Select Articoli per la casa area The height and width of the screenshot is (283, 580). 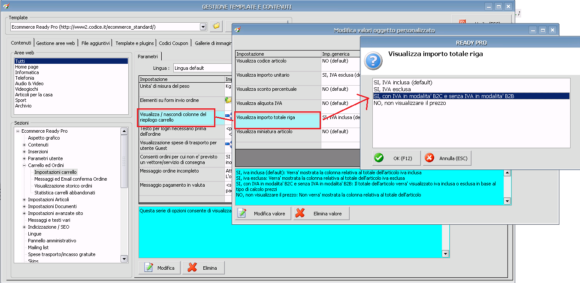[71, 95]
